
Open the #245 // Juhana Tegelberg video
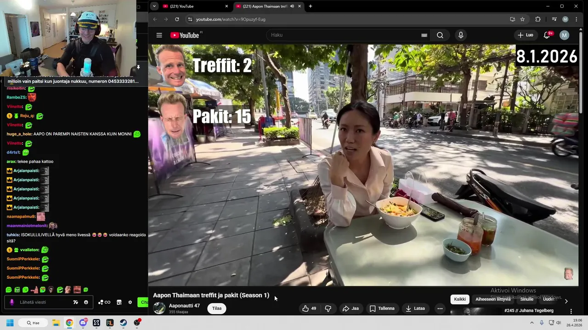coord(529,311)
